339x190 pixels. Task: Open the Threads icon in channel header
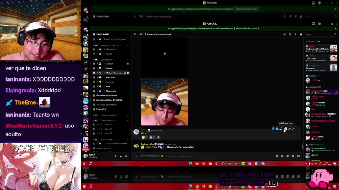tap(285, 34)
